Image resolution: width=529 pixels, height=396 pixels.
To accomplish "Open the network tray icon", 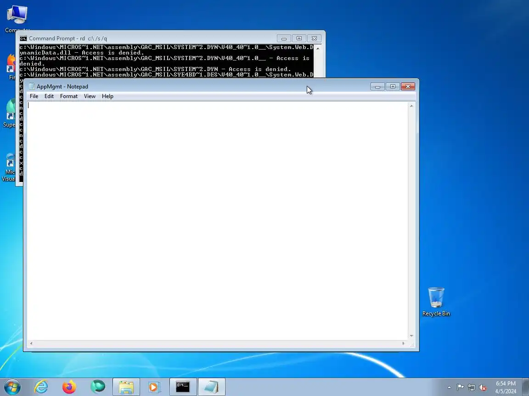I will click(x=472, y=387).
